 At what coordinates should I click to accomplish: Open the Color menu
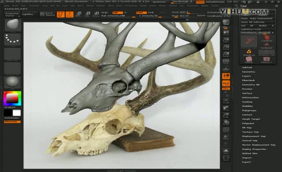(23, 6)
